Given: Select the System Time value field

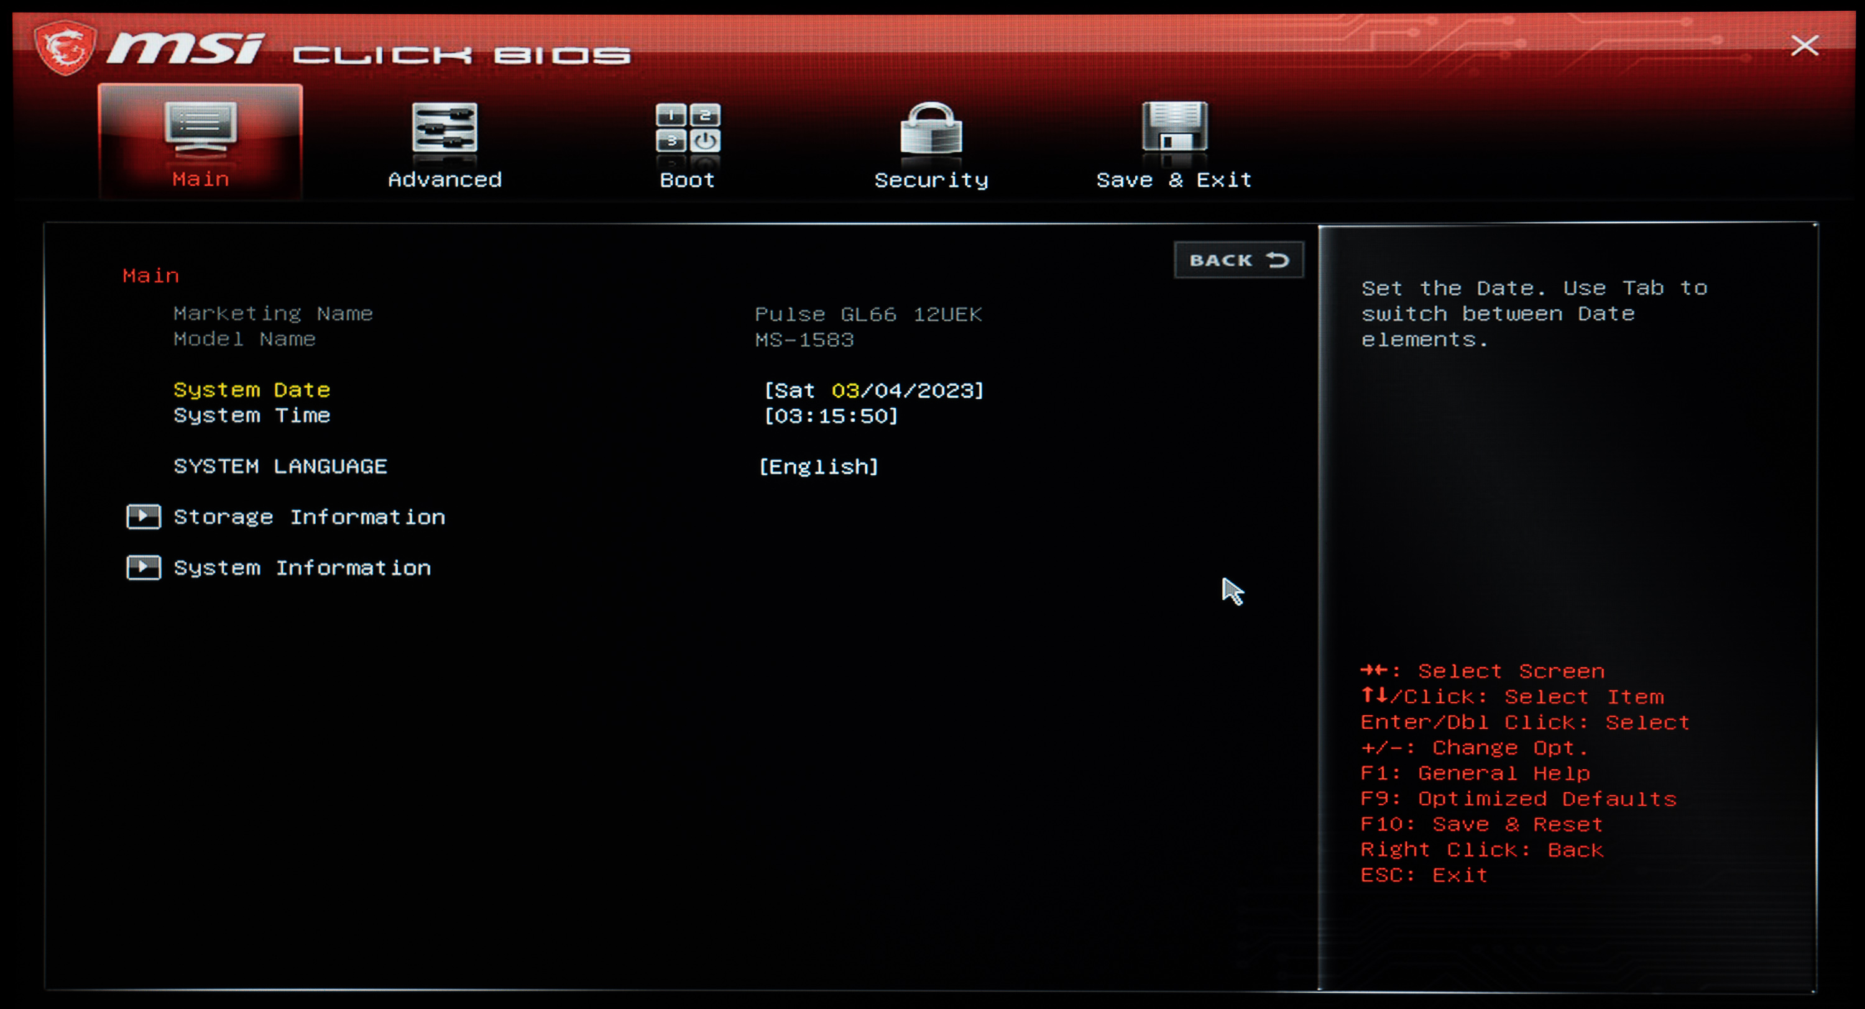Looking at the screenshot, I should [831, 416].
